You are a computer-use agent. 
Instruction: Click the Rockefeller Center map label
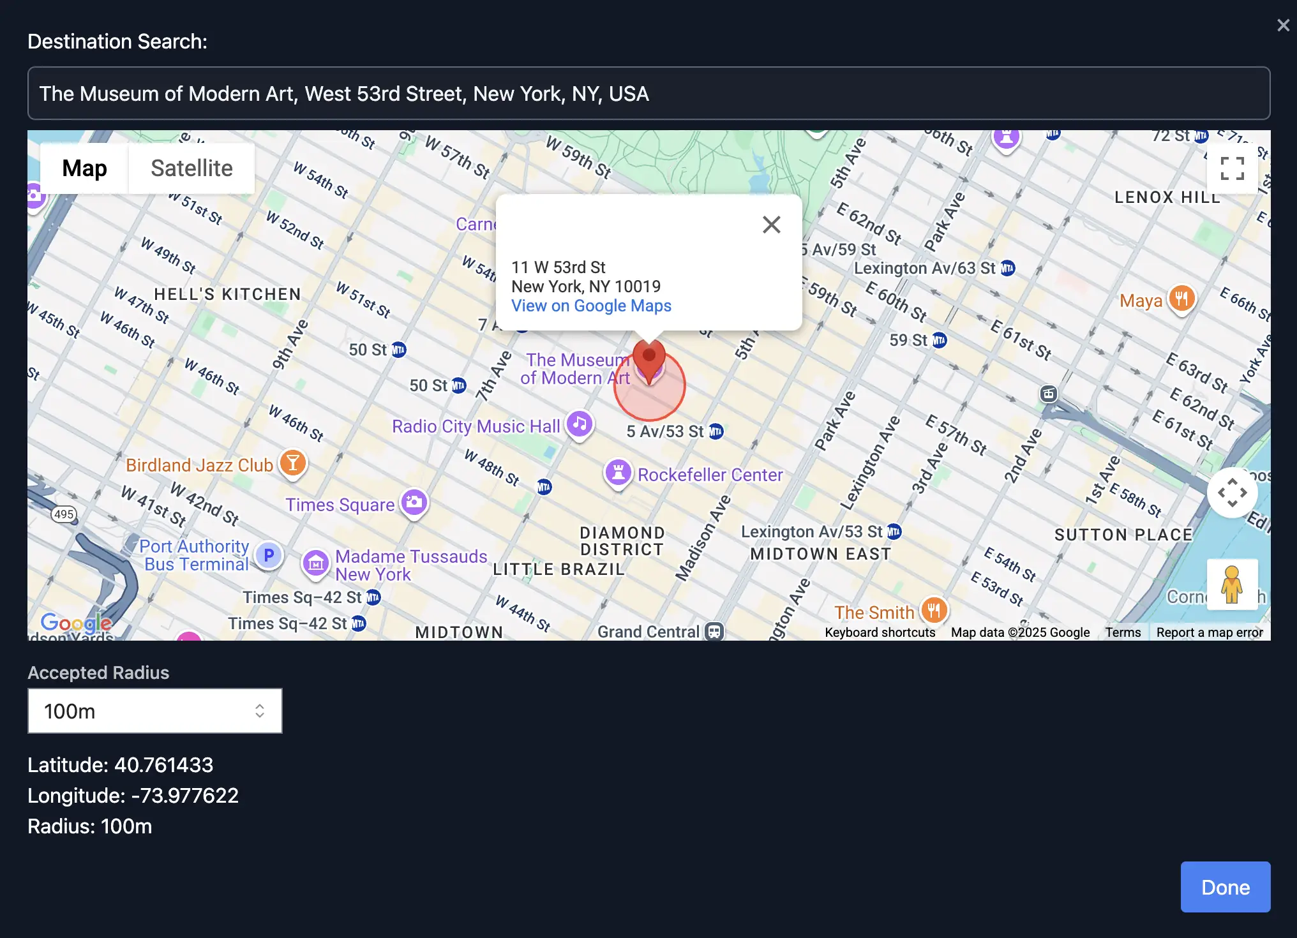710,475
